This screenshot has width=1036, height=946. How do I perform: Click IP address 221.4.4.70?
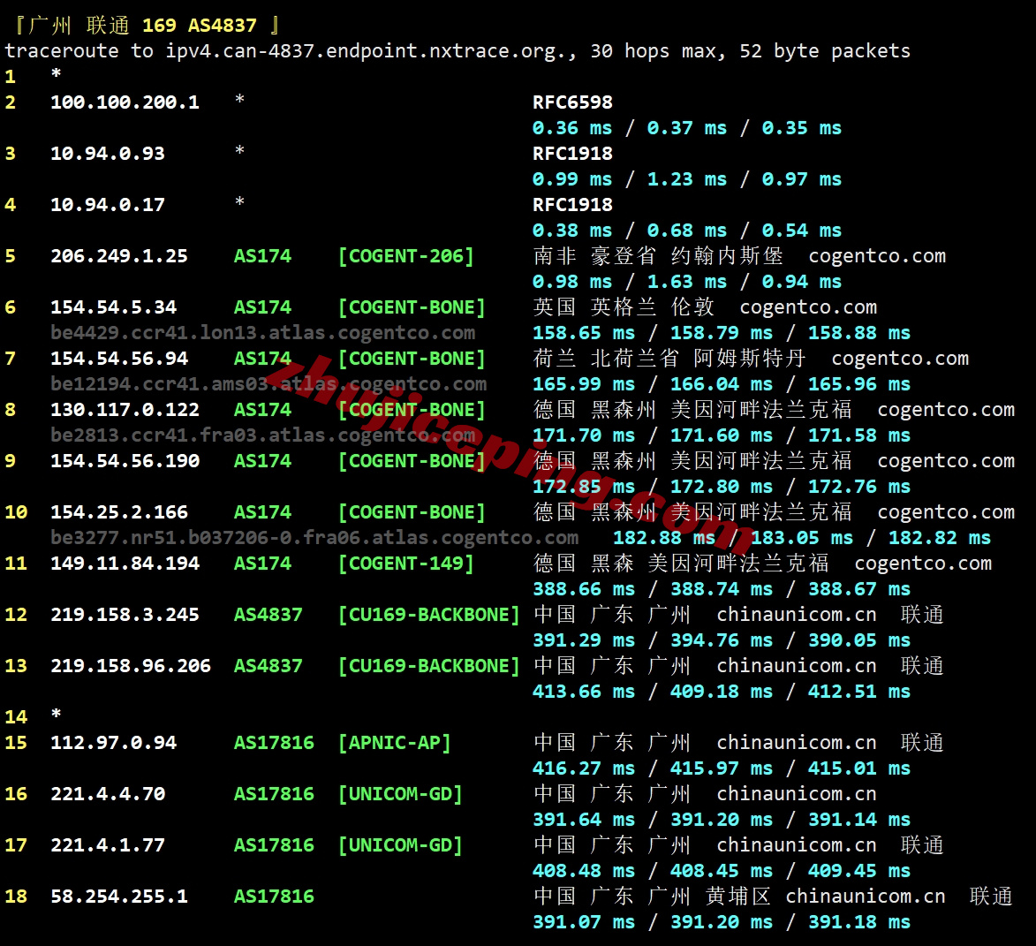pos(108,794)
